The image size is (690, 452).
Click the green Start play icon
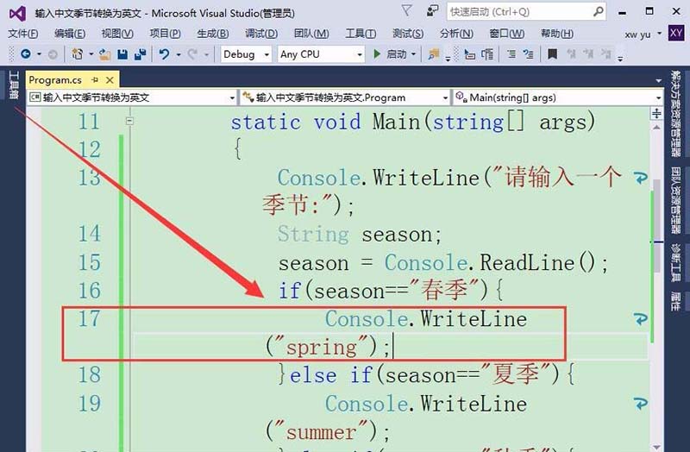377,54
